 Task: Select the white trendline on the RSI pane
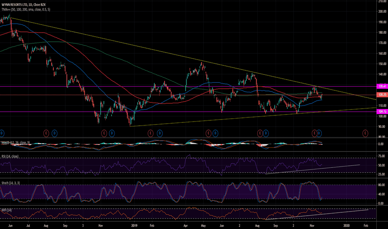pyautogui.click(x=312, y=169)
